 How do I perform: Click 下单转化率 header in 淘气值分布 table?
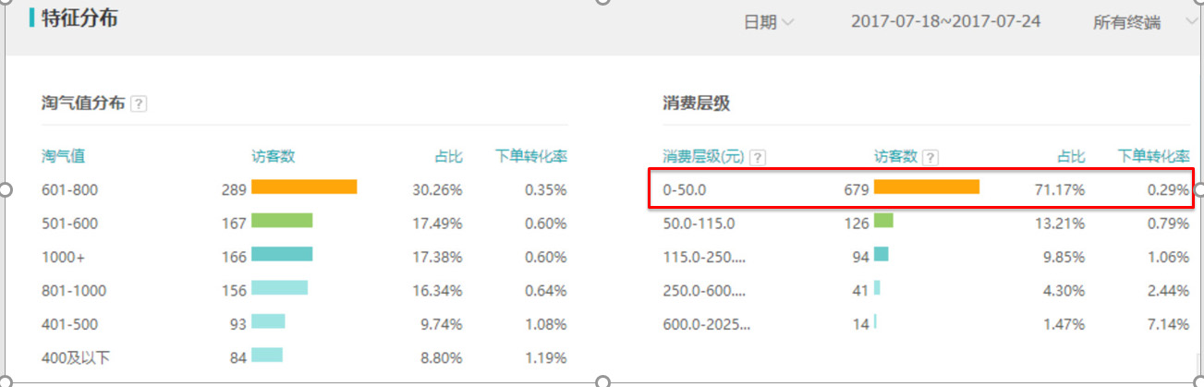pyautogui.click(x=531, y=156)
